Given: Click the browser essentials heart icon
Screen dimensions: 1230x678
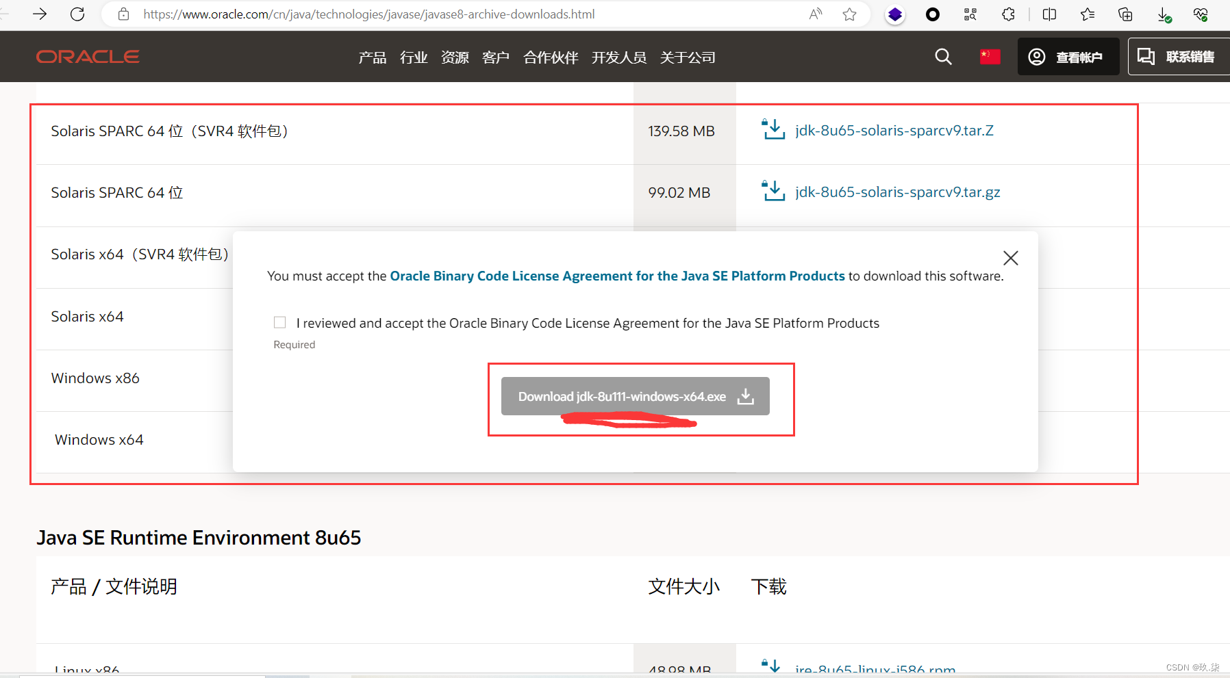Looking at the screenshot, I should pos(1200,14).
